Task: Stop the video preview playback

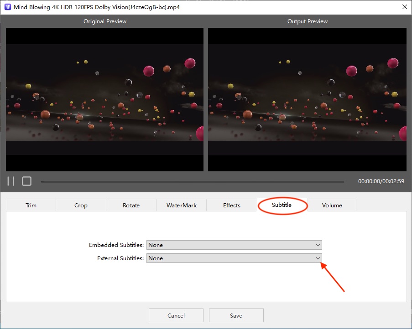Action: point(27,181)
